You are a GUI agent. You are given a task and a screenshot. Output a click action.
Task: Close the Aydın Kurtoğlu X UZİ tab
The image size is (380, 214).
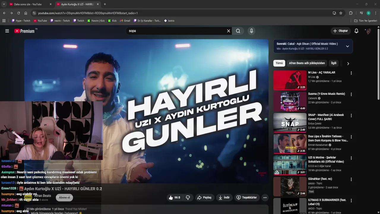click(98, 4)
